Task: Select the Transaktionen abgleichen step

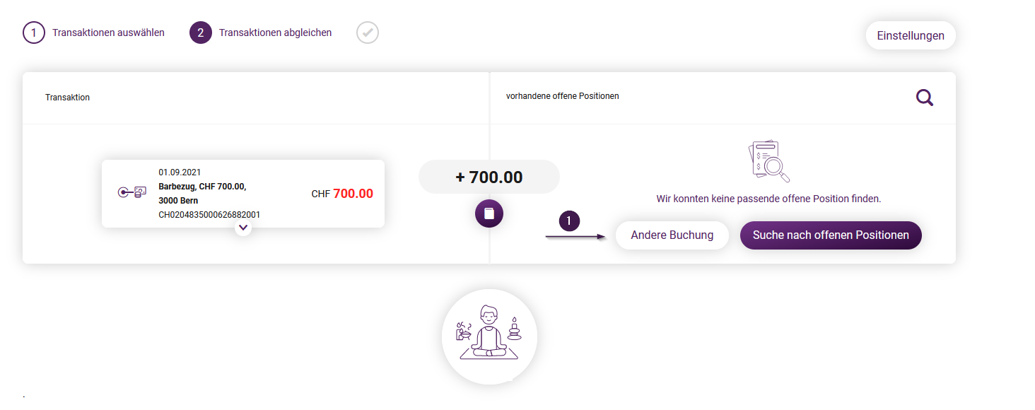Action: click(x=275, y=33)
